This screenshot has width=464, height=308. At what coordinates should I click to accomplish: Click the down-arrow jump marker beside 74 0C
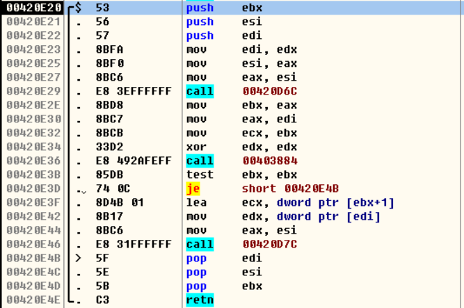(84, 190)
